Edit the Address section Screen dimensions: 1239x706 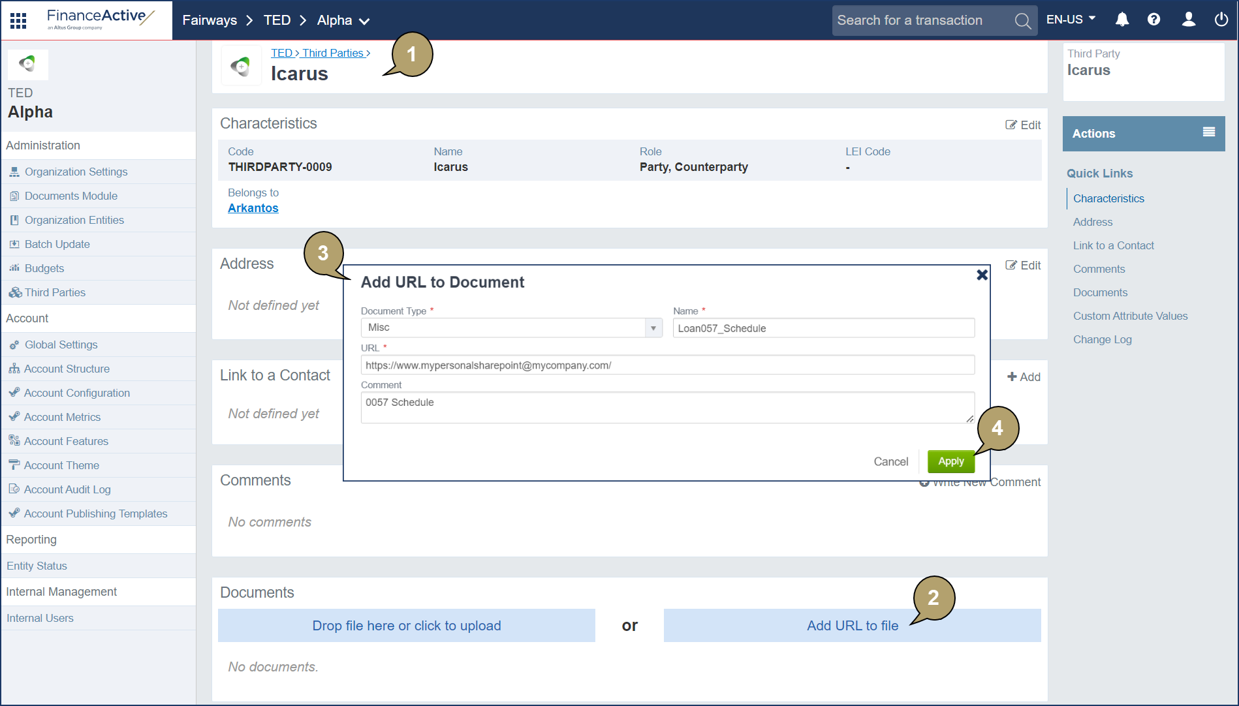(1023, 265)
